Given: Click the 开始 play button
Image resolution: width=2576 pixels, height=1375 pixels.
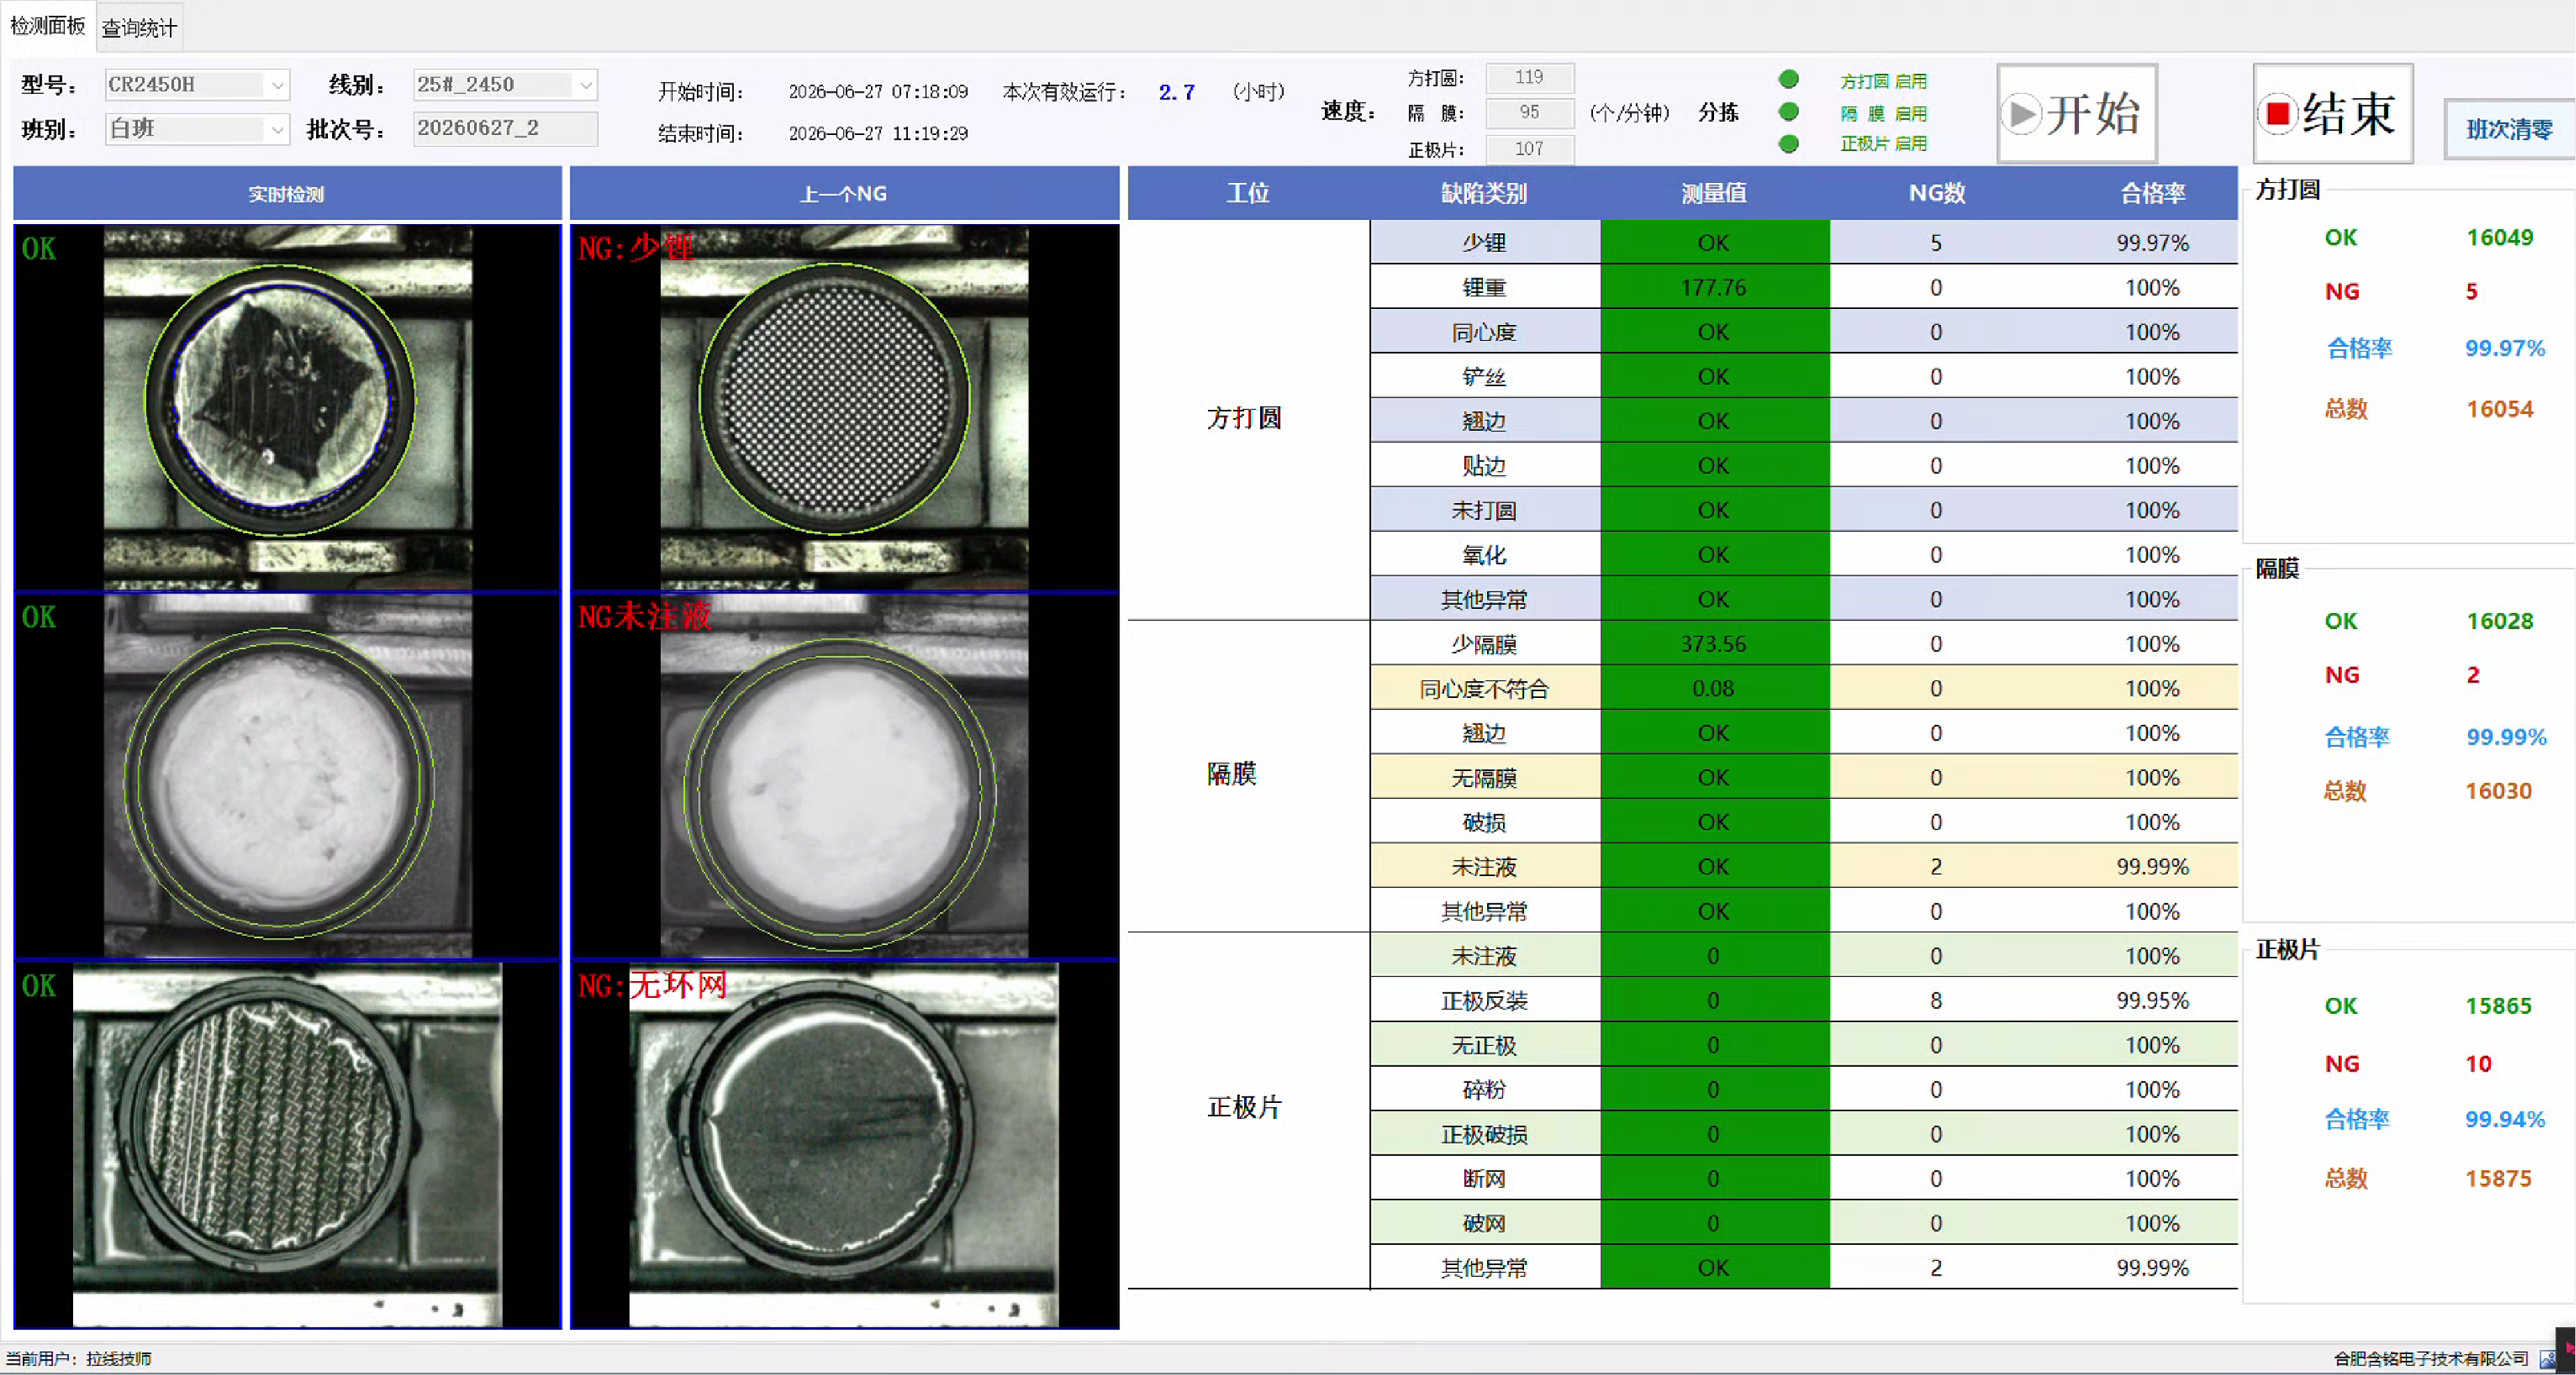Looking at the screenshot, I should 2076,114.
